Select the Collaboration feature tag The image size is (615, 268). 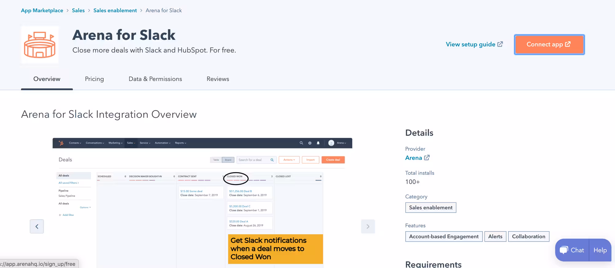click(529, 236)
